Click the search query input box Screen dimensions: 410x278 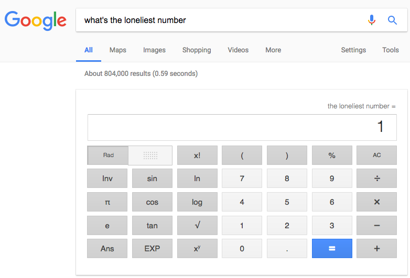(x=220, y=20)
